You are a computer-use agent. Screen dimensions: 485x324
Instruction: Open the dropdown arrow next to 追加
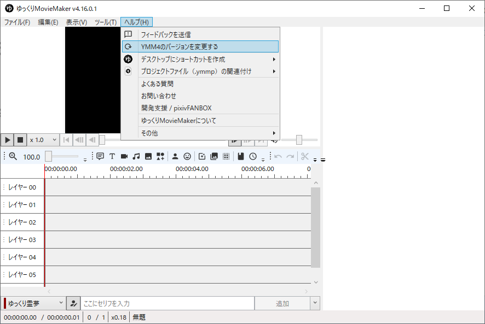pos(315,303)
